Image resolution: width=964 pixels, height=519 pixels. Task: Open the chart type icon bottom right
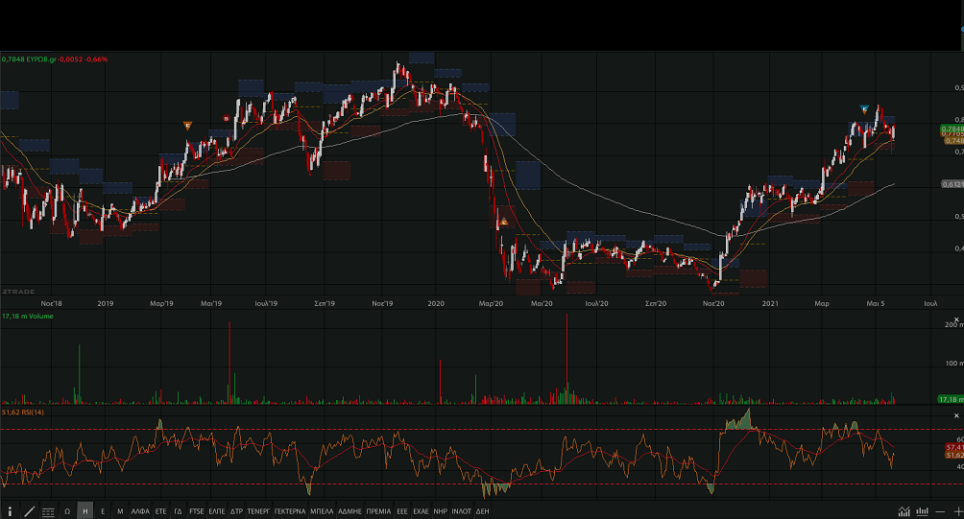pos(904,511)
